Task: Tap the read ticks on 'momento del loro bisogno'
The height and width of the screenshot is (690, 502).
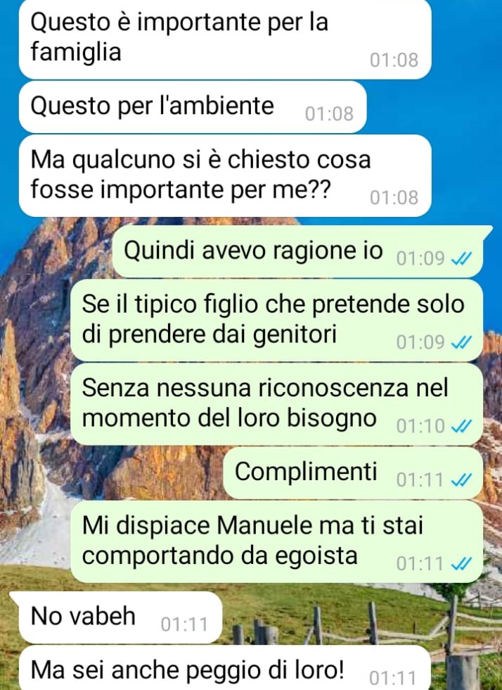Action: pyautogui.click(x=461, y=426)
